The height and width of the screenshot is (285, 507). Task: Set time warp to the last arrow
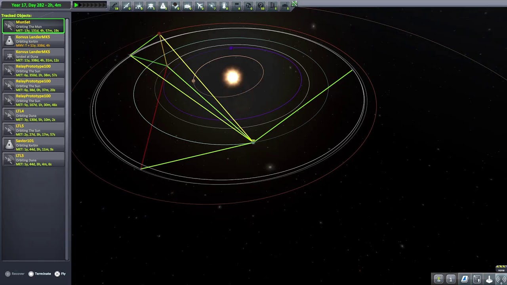104,5
